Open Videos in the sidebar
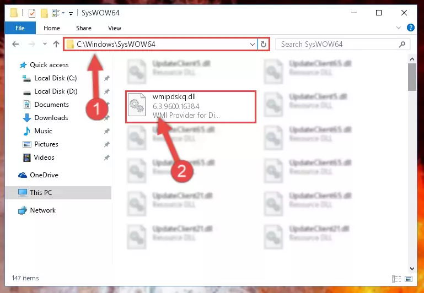The width and height of the screenshot is (424, 293). [x=44, y=158]
